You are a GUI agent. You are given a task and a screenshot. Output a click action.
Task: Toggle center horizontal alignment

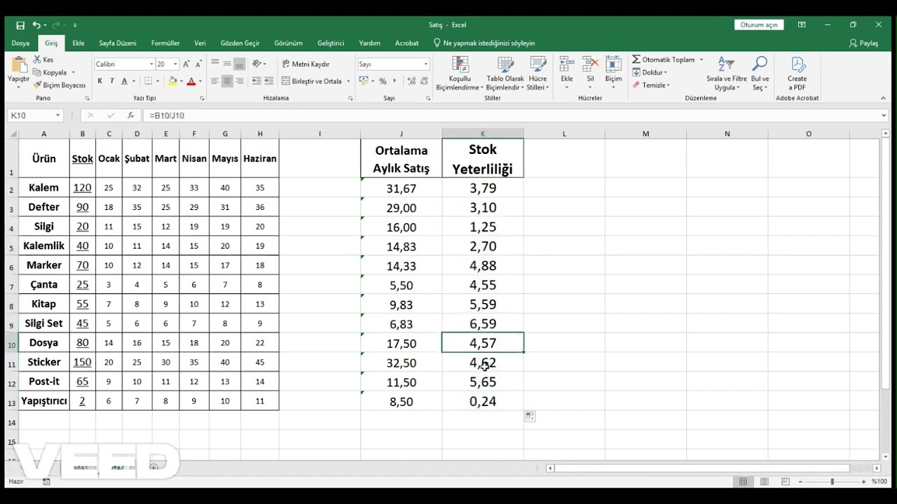(226, 81)
